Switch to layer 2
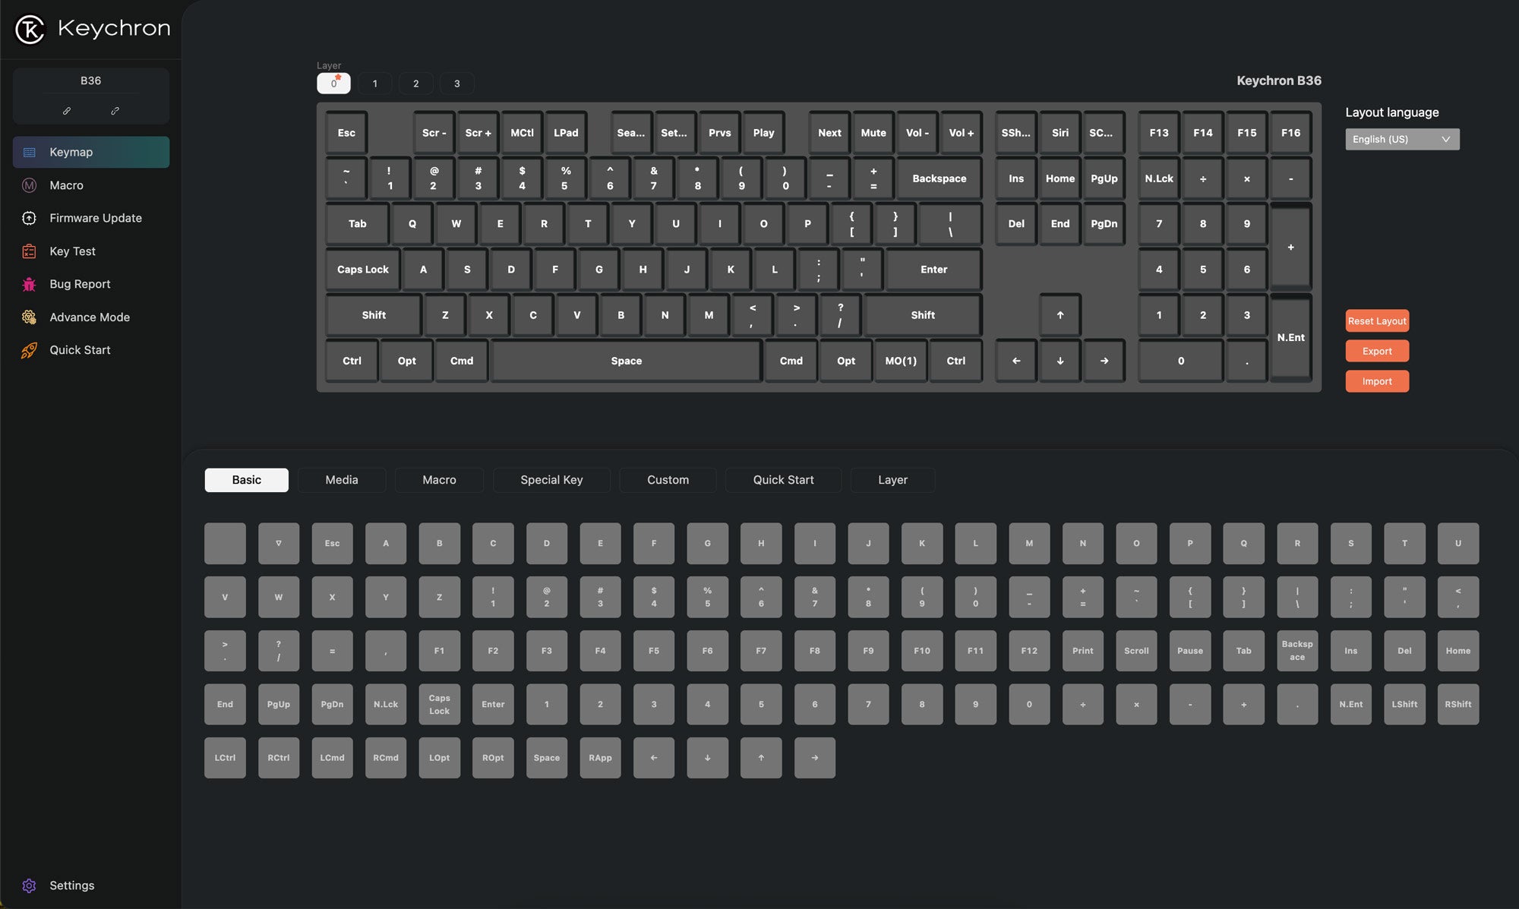The height and width of the screenshot is (909, 1519). click(x=415, y=84)
